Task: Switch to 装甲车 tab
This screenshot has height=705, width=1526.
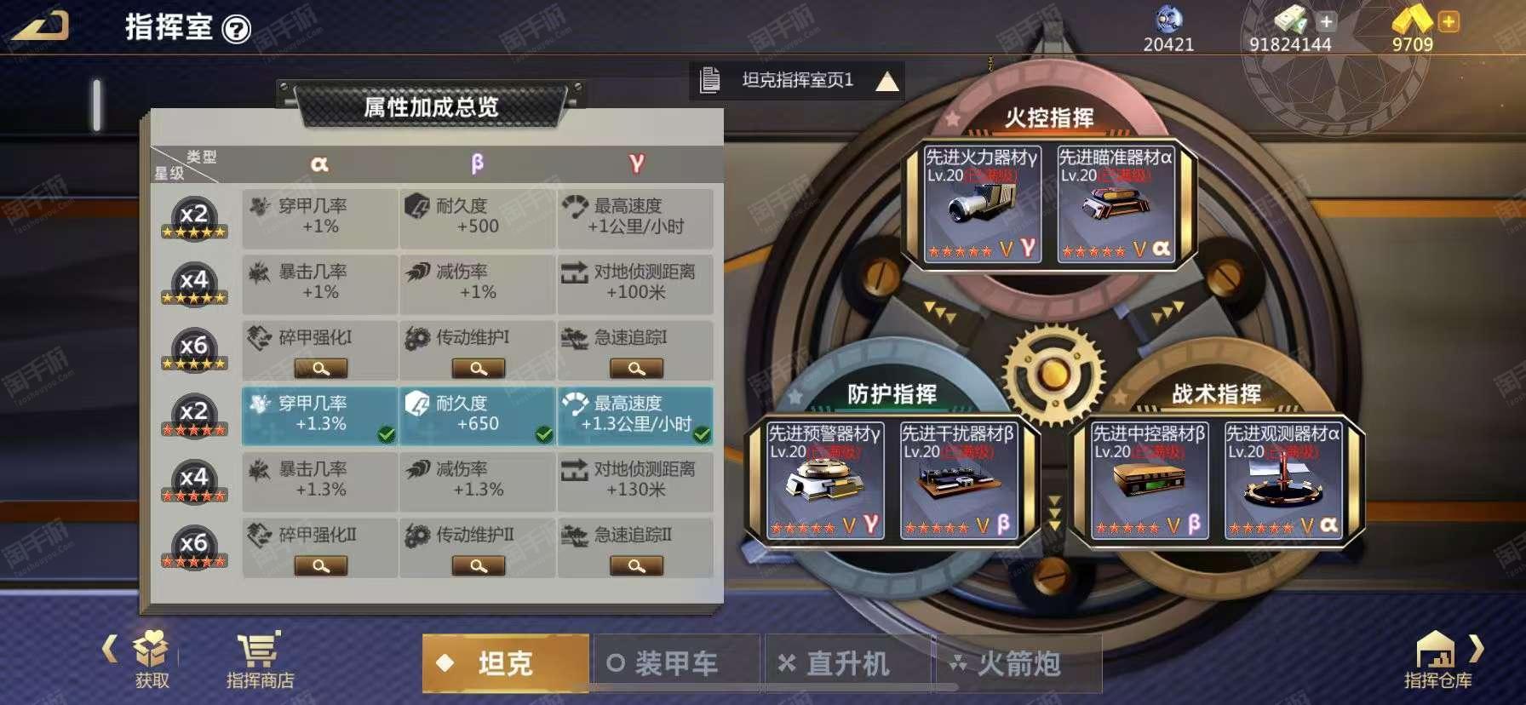Action: 676,662
